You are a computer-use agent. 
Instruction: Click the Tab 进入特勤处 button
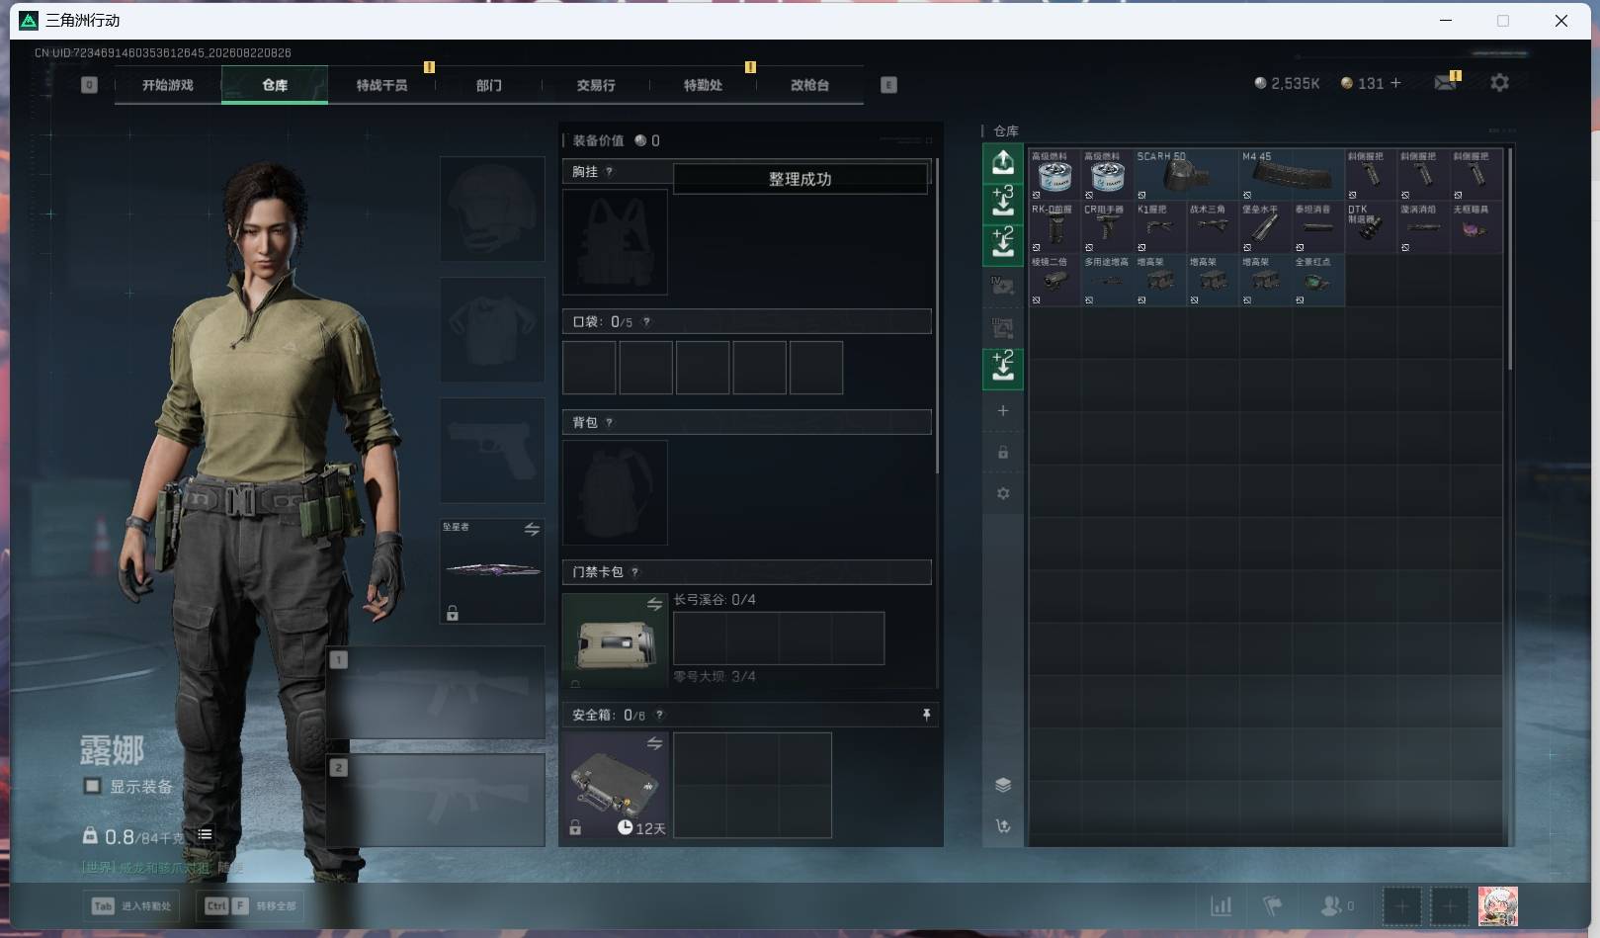click(132, 906)
